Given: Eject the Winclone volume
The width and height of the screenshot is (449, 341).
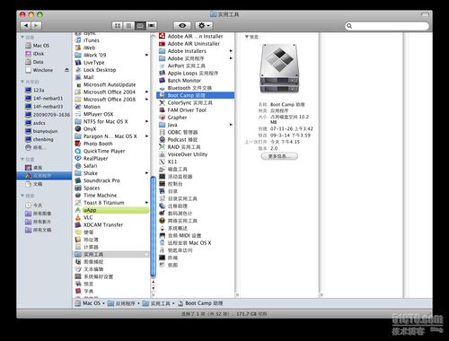Looking at the screenshot, I should pos(66,70).
